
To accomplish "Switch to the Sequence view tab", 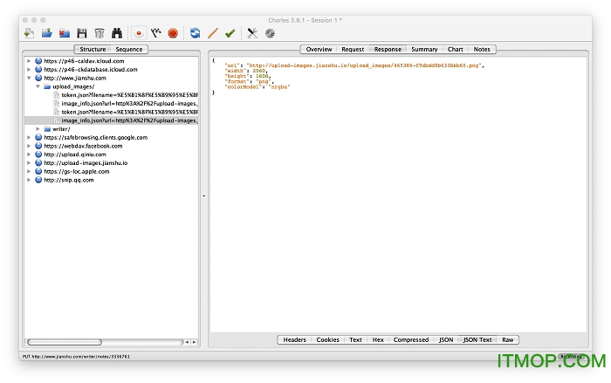I will point(128,49).
